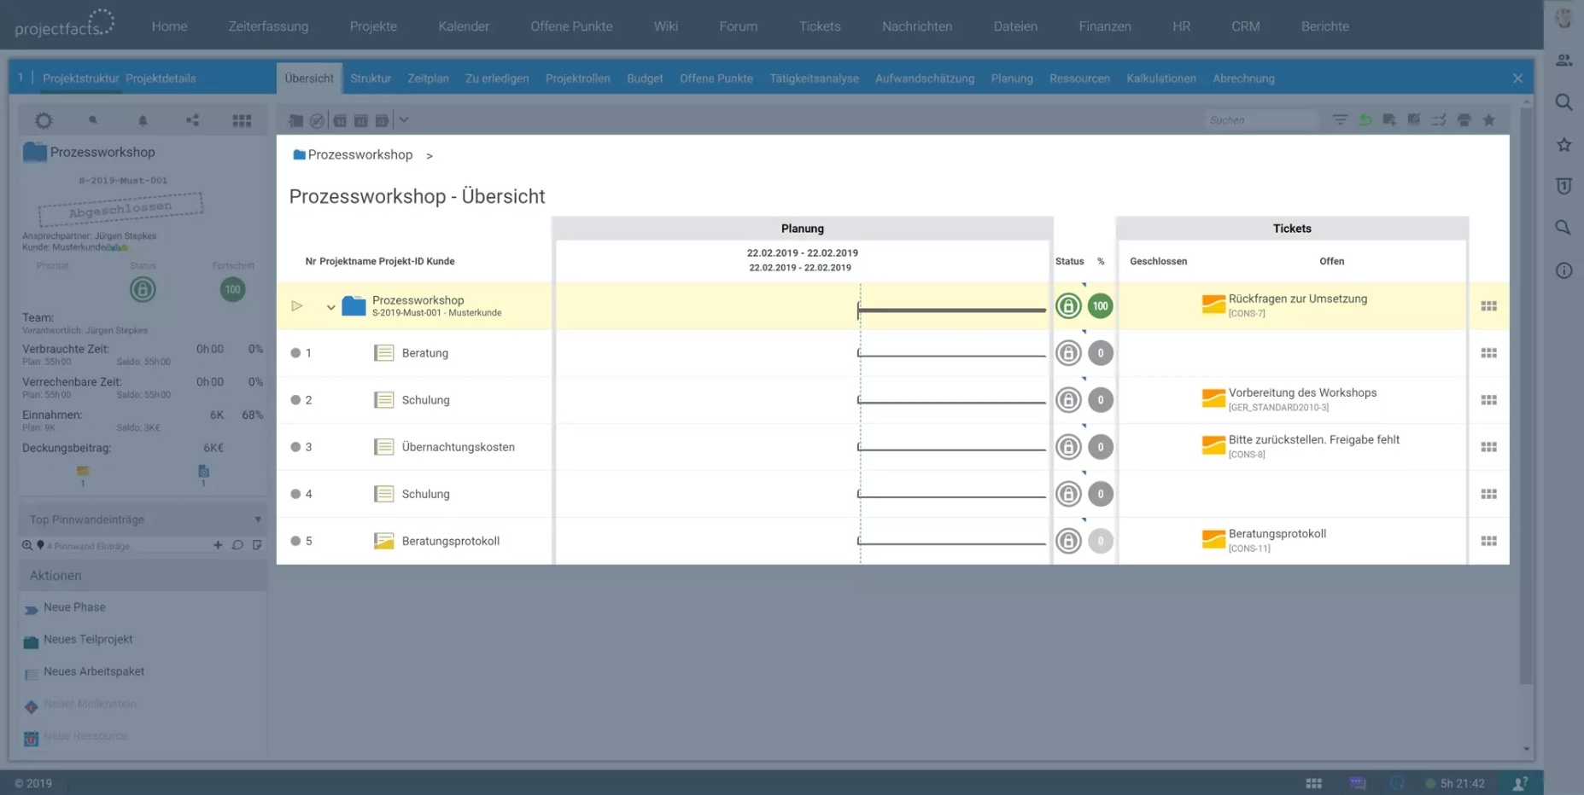Viewport: 1584px width, 795px height.
Task: Go to the Ressourcen tab
Action: tap(1079, 78)
